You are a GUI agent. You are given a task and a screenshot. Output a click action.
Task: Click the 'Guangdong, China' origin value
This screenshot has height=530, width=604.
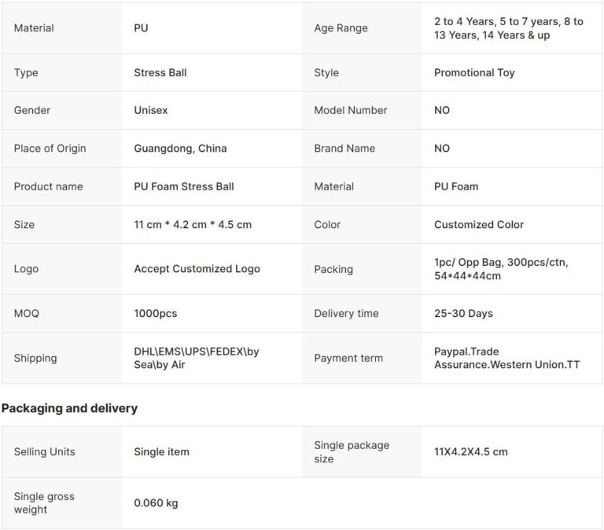180,148
